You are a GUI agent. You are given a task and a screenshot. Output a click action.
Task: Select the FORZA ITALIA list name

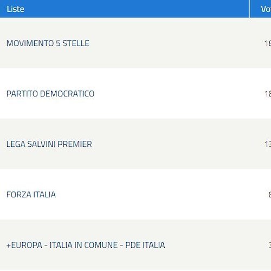pyautogui.click(x=31, y=195)
